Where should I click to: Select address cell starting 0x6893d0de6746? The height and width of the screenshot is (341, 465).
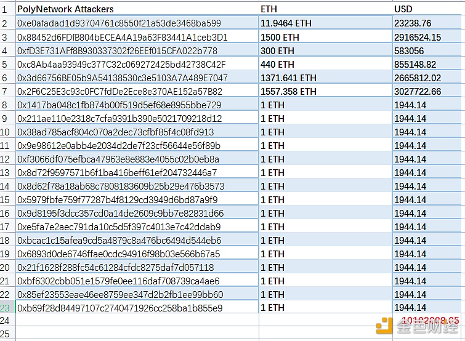[137, 254]
